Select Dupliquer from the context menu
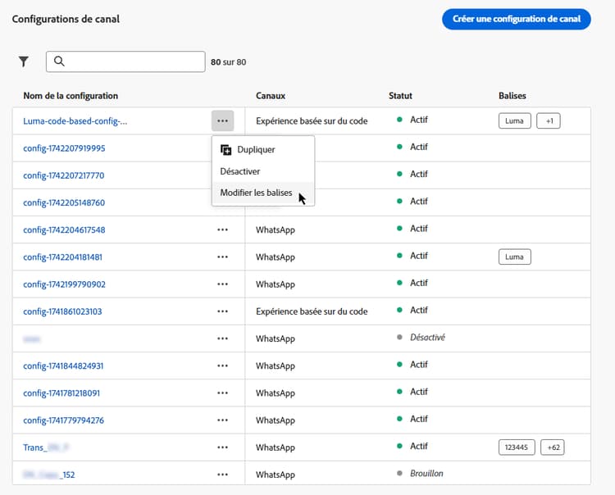 [x=255, y=150]
